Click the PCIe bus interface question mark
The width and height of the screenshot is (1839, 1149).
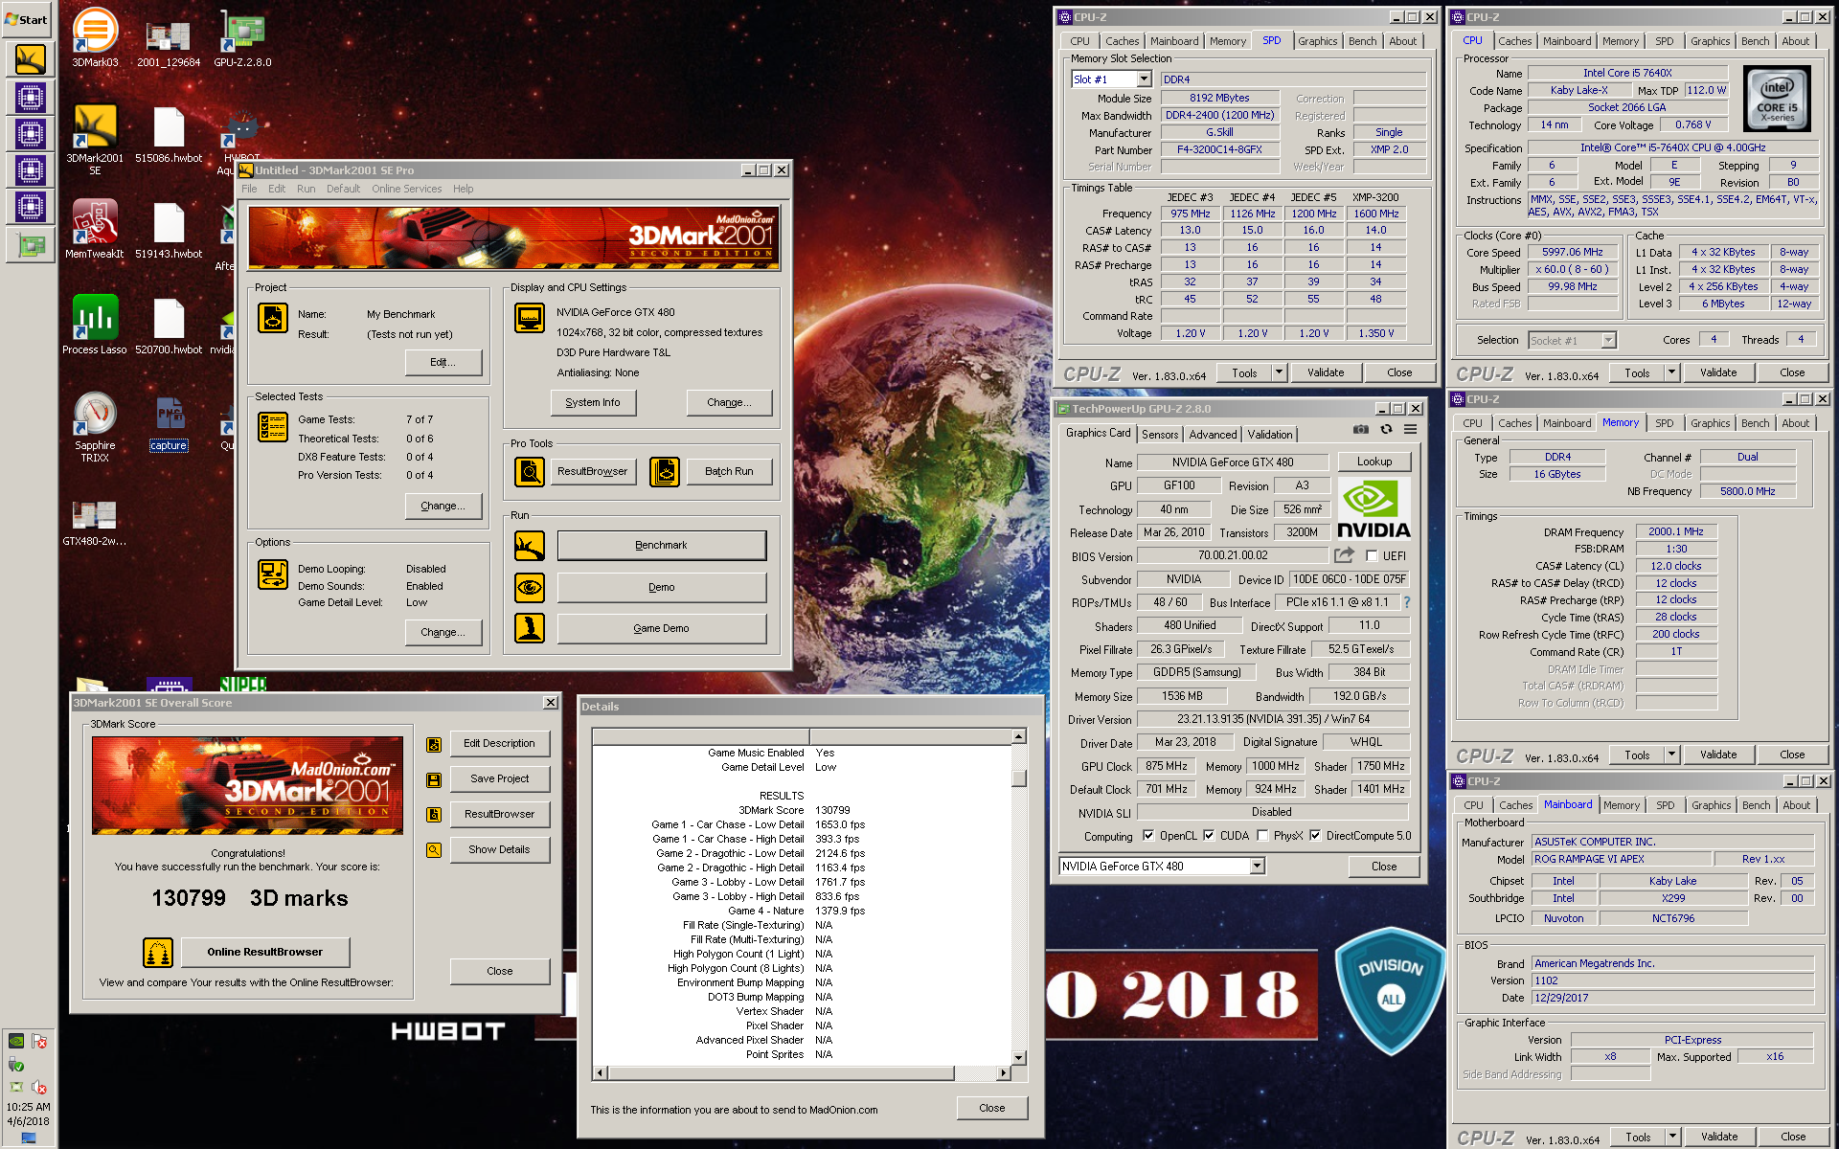(x=1407, y=602)
